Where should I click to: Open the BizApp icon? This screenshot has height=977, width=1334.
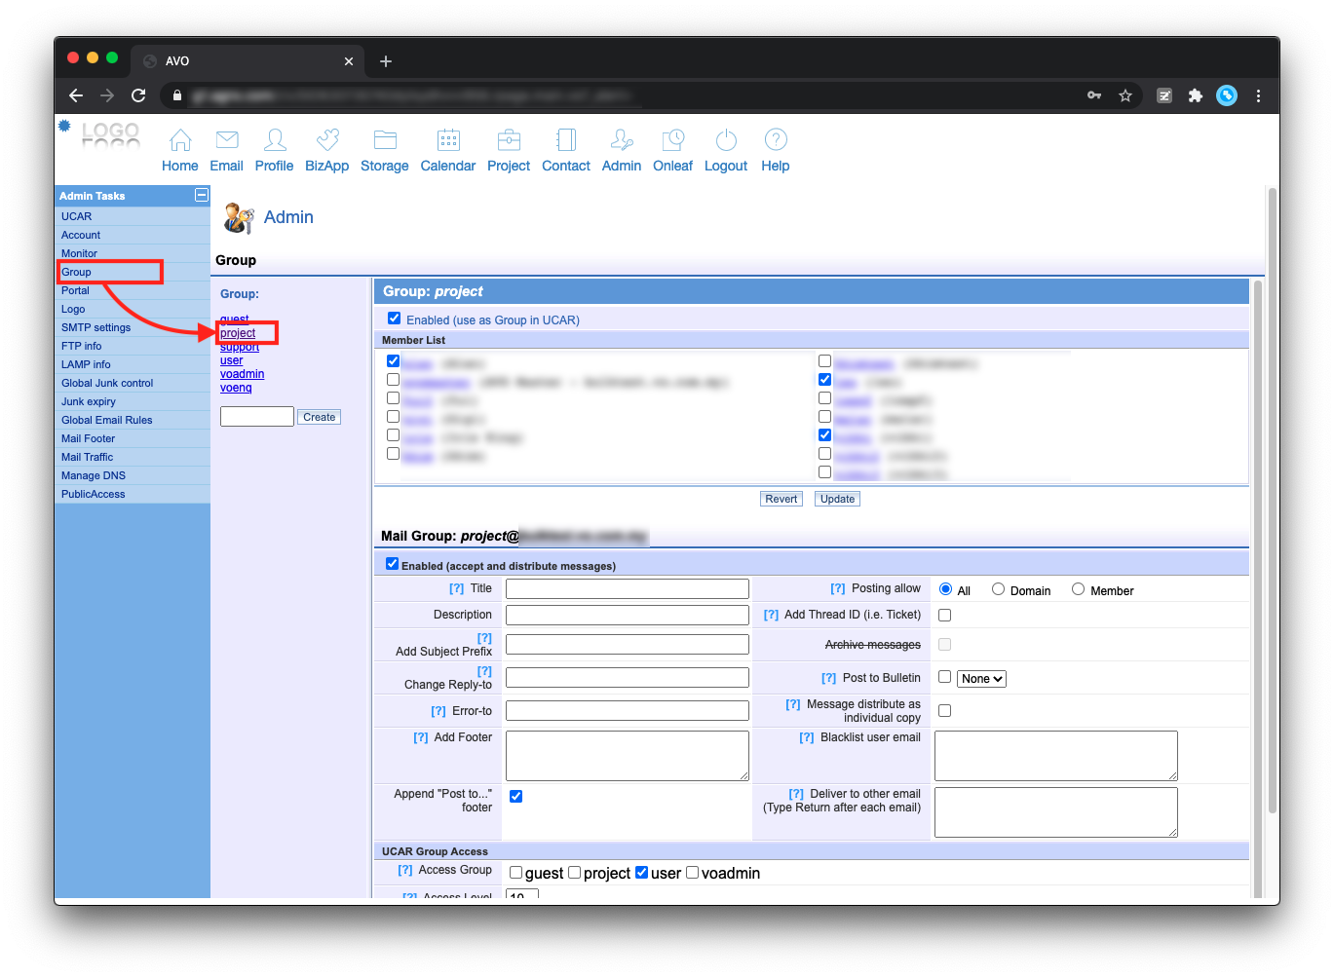click(x=327, y=140)
